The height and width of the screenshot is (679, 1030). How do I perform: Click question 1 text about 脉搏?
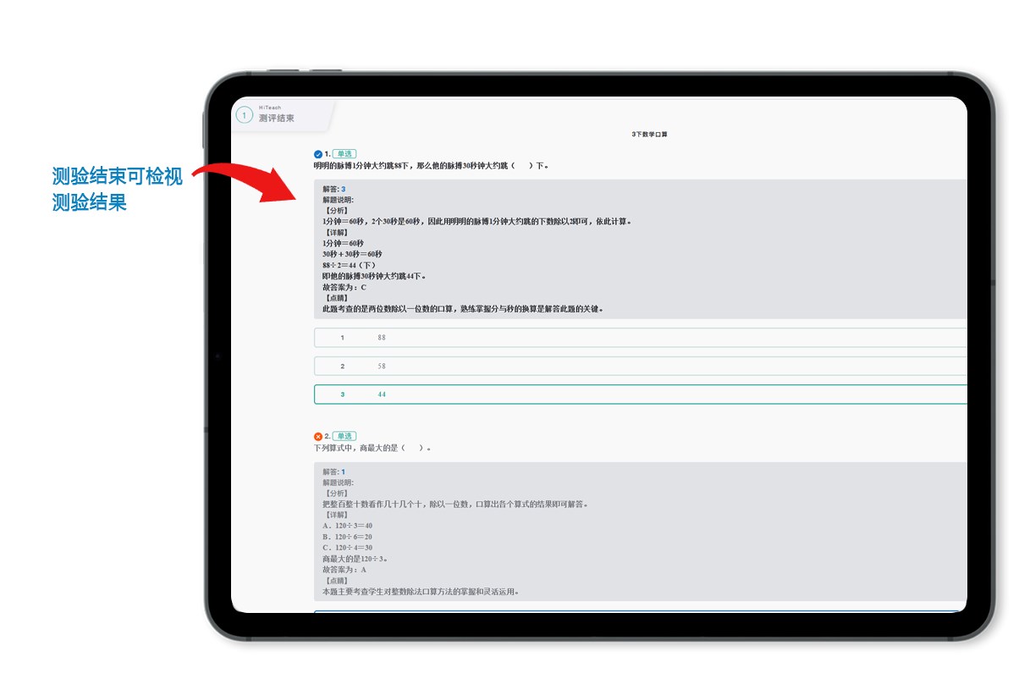[x=431, y=166]
